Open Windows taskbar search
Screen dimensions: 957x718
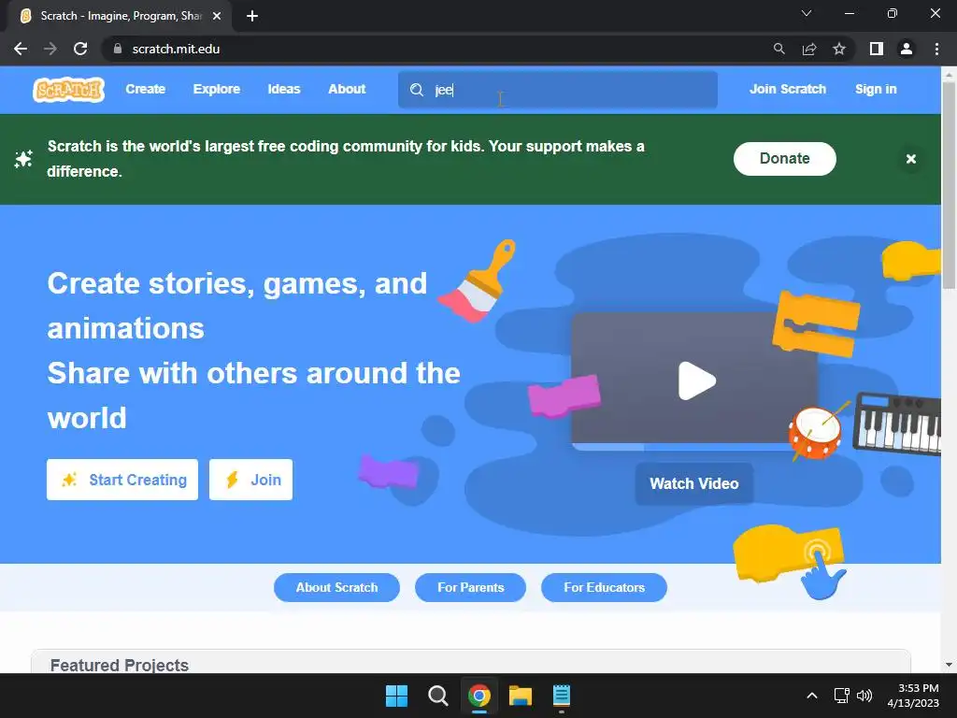(x=437, y=696)
